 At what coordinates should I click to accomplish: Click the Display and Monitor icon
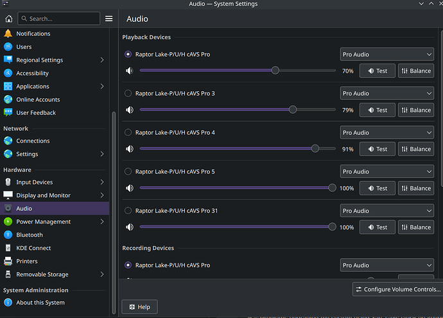tap(8, 195)
